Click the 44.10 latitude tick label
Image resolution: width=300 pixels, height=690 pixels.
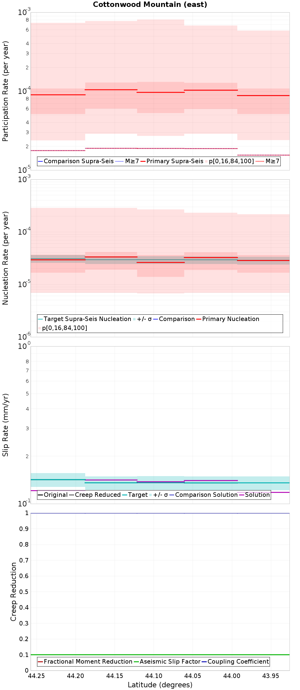coord(154,676)
